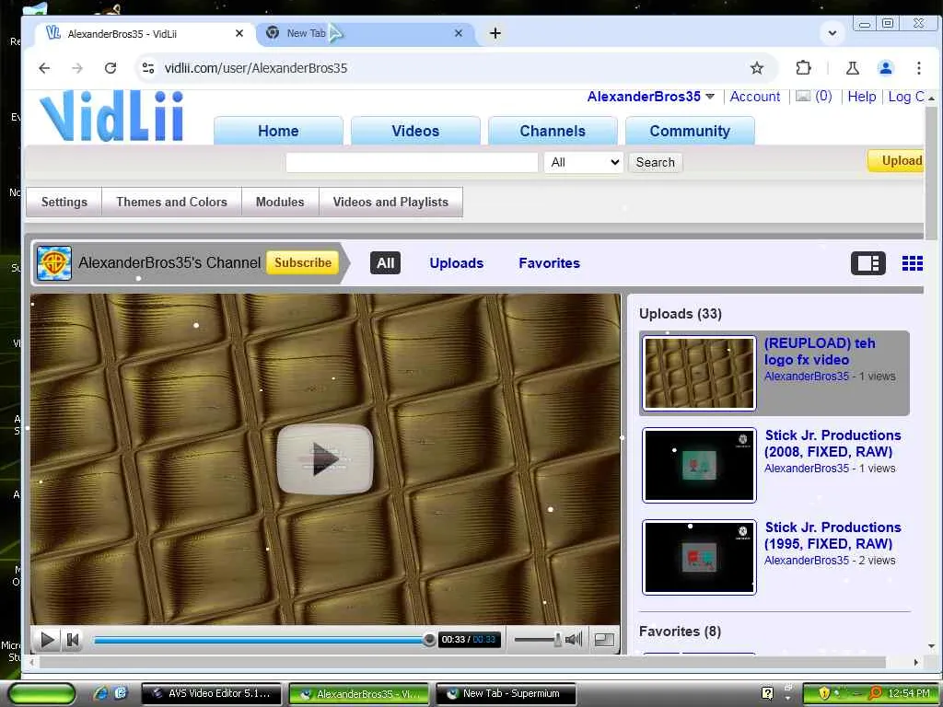Bookmark this page with the star icon
The height and width of the screenshot is (707, 943).
pyautogui.click(x=757, y=68)
